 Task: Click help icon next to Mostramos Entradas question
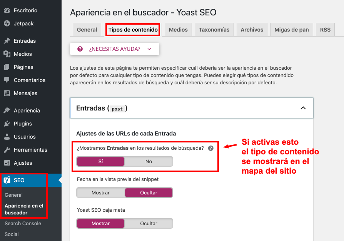210,148
